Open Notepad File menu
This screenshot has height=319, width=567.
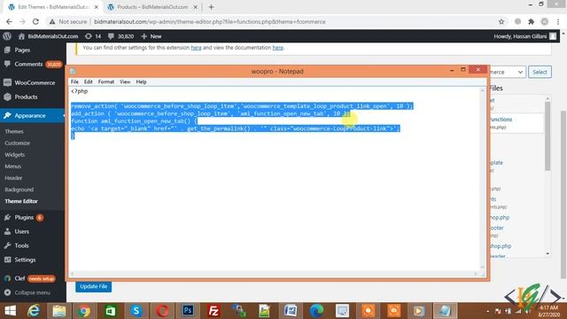pyautogui.click(x=74, y=82)
